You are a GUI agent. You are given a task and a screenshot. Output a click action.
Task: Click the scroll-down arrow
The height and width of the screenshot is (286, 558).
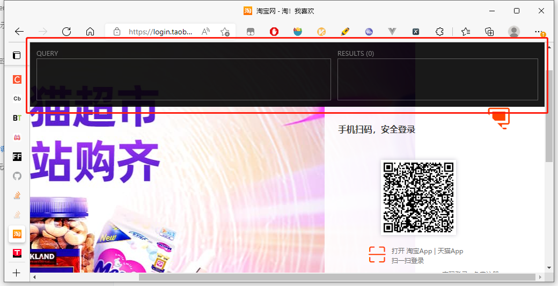pyautogui.click(x=549, y=268)
